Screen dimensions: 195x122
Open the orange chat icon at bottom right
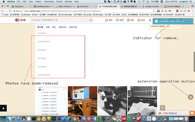pyautogui.click(x=192, y=113)
